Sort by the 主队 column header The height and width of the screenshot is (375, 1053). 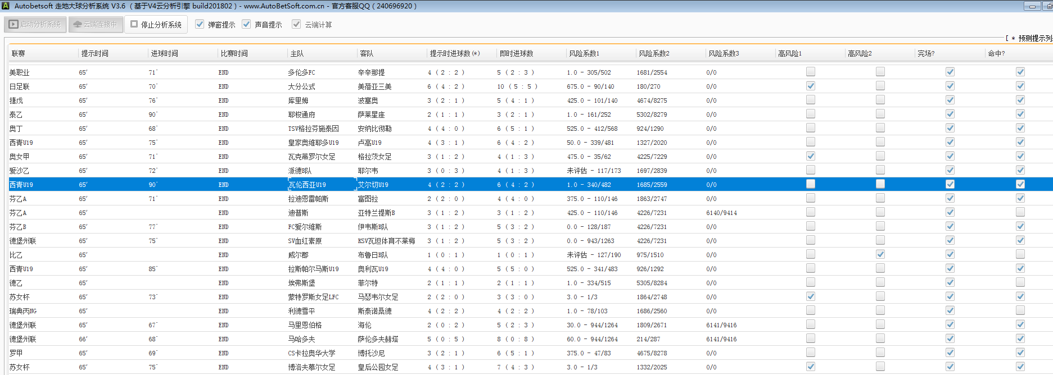tap(297, 53)
